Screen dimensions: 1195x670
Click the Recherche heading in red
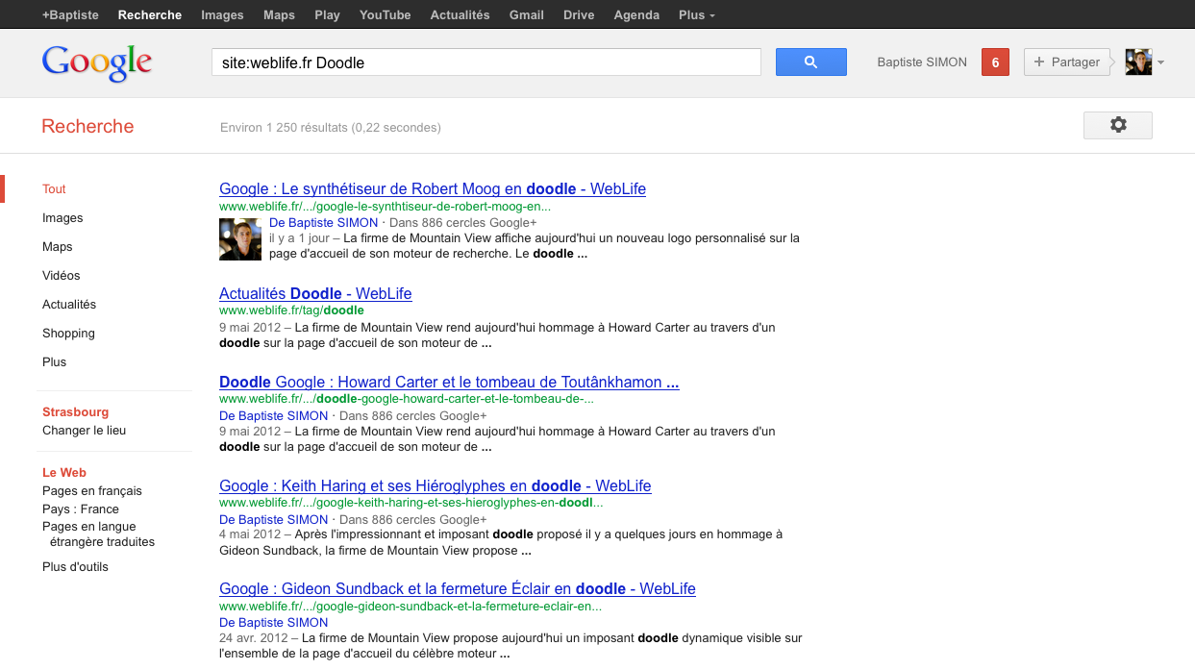87,126
